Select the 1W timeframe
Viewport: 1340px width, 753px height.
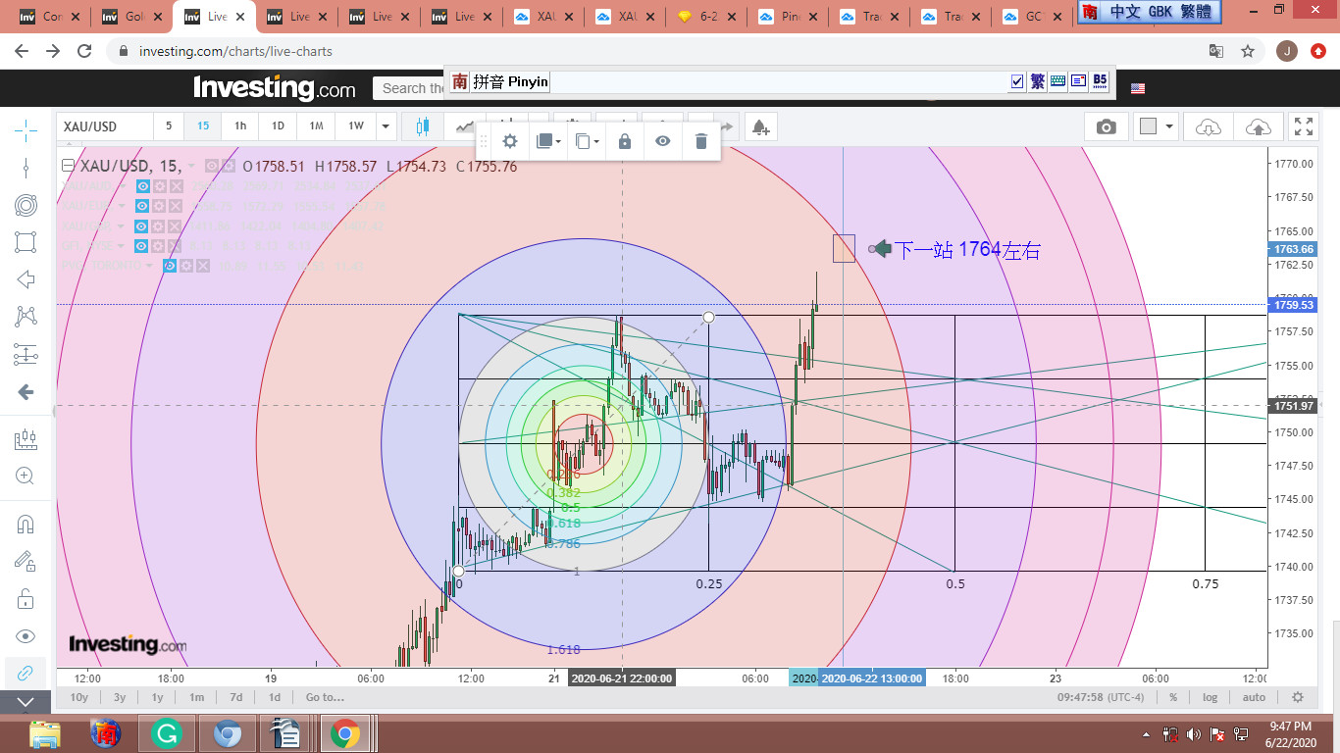(x=356, y=126)
